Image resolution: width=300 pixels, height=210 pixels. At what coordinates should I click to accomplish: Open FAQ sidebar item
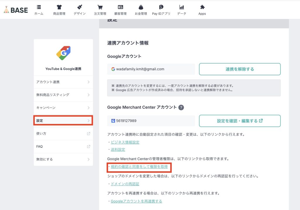tap(63, 146)
